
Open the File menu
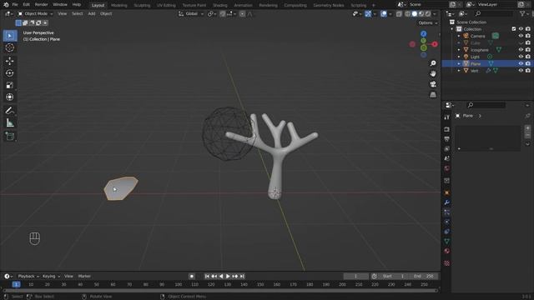(x=15, y=5)
